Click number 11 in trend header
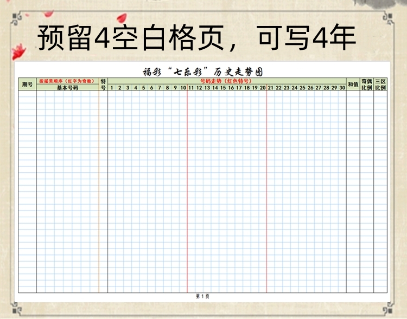The height and width of the screenshot is (319, 407). (x=192, y=88)
